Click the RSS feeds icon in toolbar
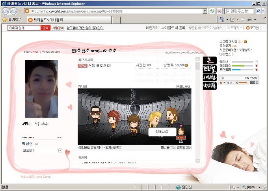Viewport: 268px width, 191px height. [x=232, y=20]
